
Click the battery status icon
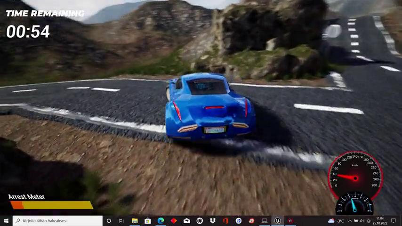pos(356,221)
